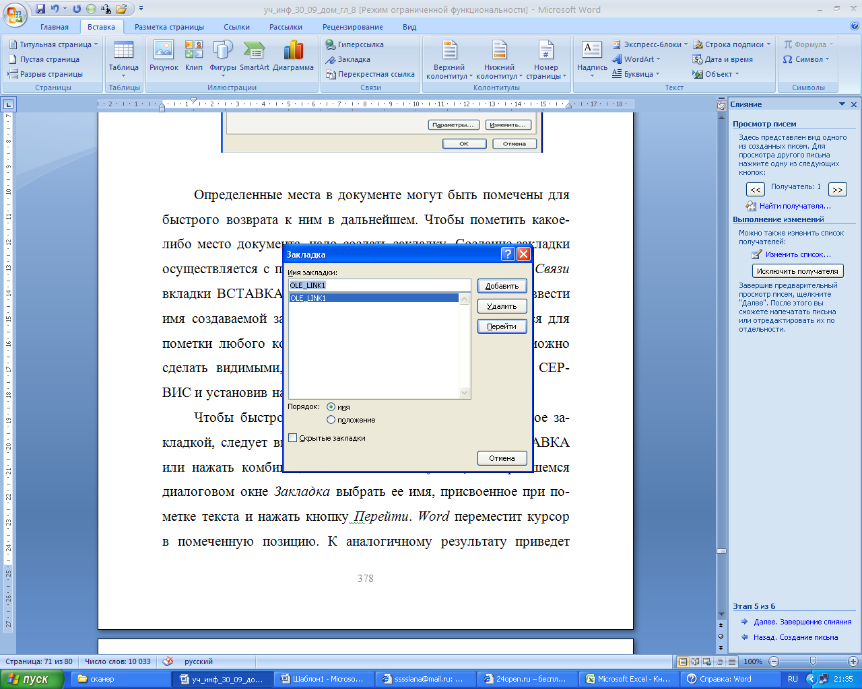Click the Добавить button

point(502,286)
